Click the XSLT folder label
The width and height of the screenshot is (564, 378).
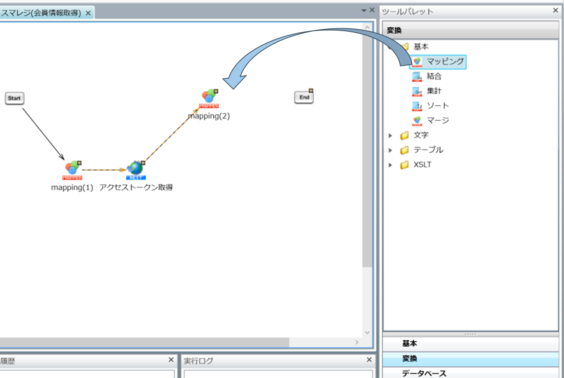422,165
